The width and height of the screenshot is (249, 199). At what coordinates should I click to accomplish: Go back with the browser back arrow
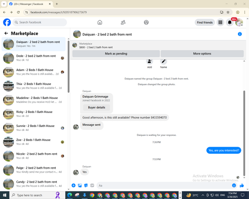pos(4,12)
